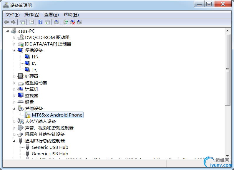Click the blue Help question mark icon
This screenshot has width=234, height=170.
[40, 22]
